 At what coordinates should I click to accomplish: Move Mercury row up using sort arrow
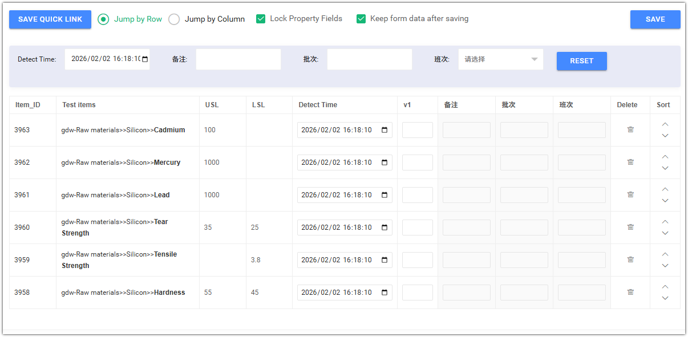coord(665,156)
